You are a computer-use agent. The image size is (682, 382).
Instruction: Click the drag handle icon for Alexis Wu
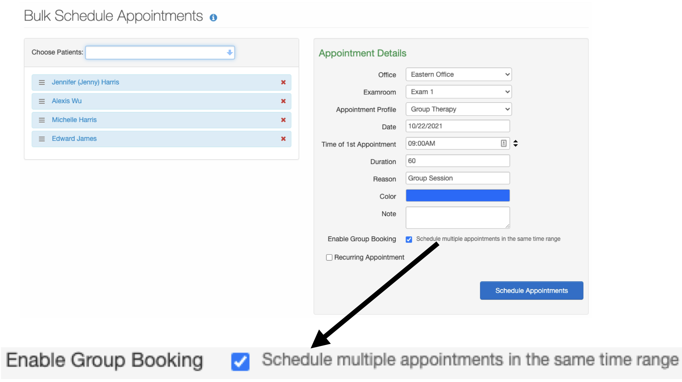pos(41,101)
